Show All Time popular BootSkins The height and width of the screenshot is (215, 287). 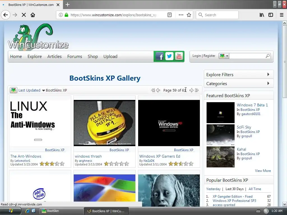coord(255,189)
